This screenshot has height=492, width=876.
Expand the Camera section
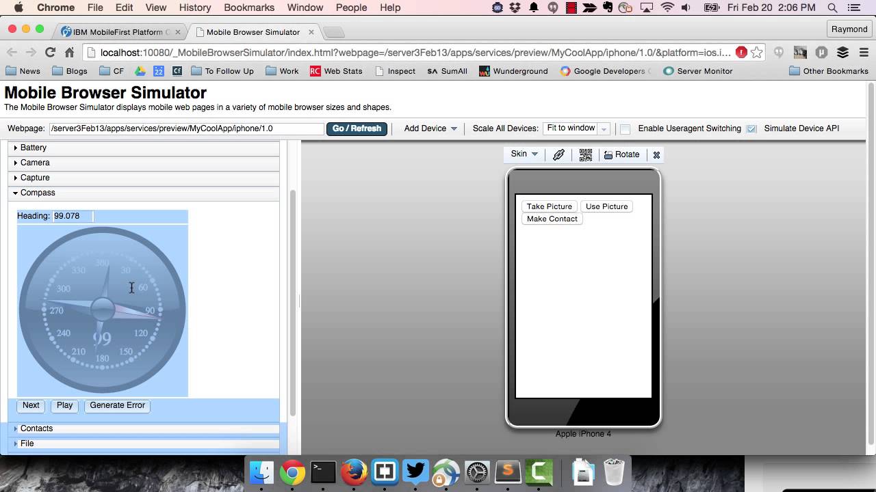pyautogui.click(x=144, y=163)
